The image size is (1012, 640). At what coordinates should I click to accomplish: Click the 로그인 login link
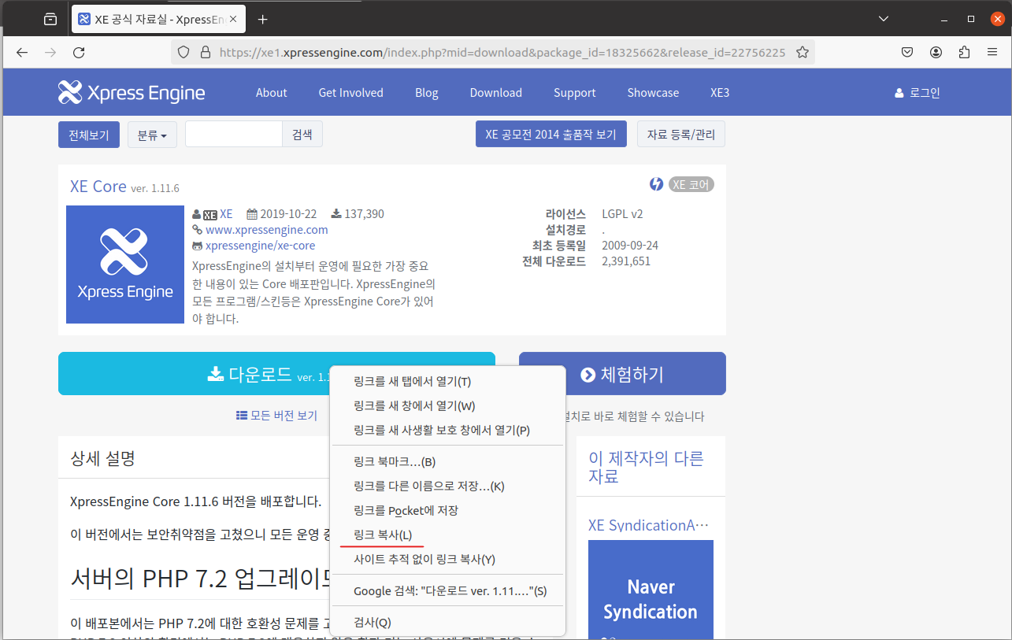(917, 93)
